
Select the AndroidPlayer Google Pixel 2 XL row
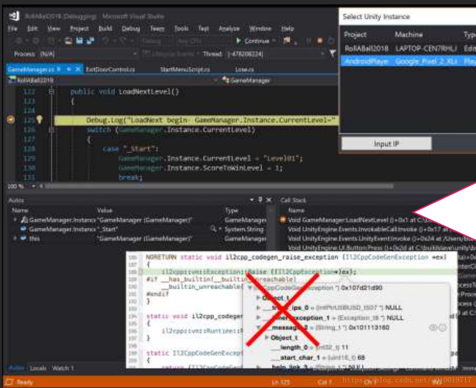tap(408, 61)
